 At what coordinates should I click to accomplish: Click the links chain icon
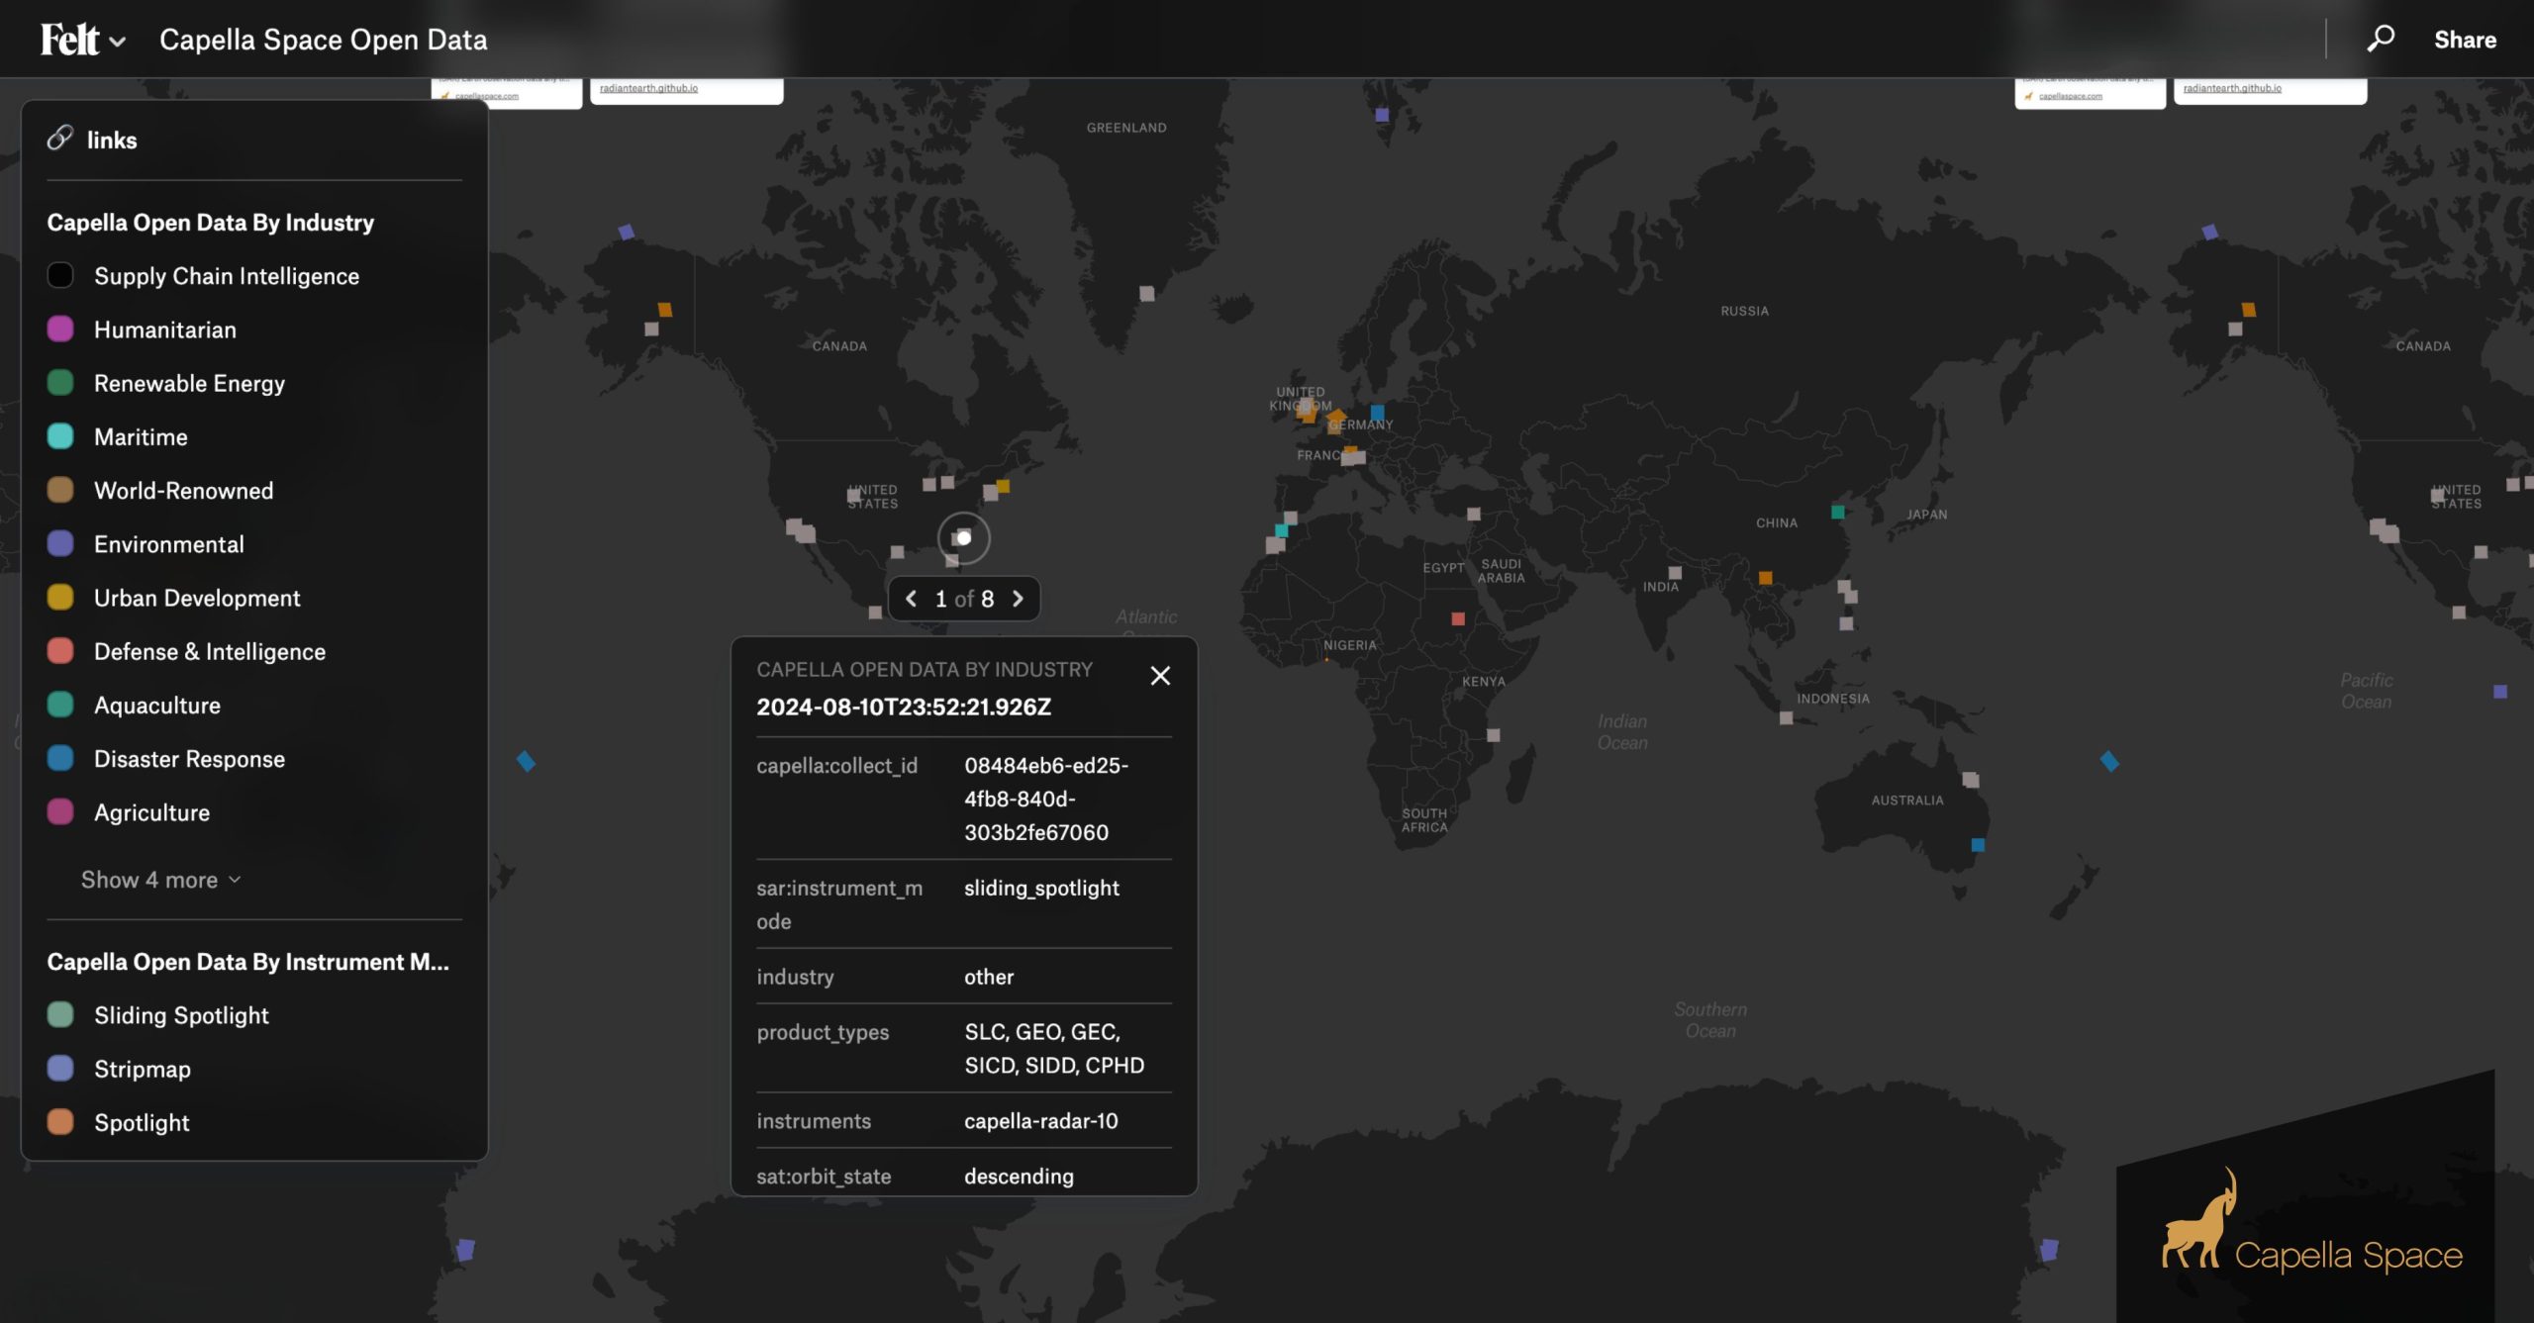tap(60, 139)
